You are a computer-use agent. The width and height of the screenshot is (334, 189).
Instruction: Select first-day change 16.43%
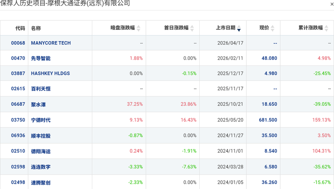188,120
